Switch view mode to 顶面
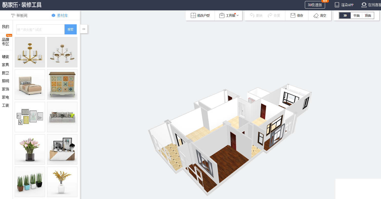The image size is (381, 199). 368,15
